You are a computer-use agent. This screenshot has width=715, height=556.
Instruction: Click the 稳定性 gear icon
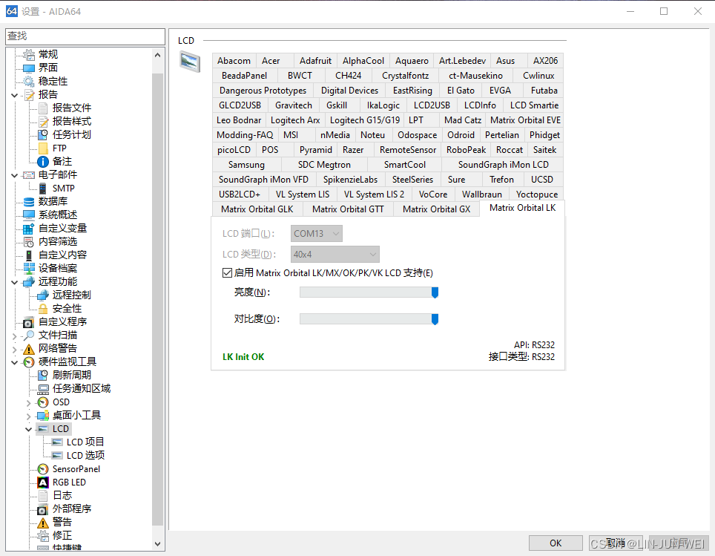29,81
